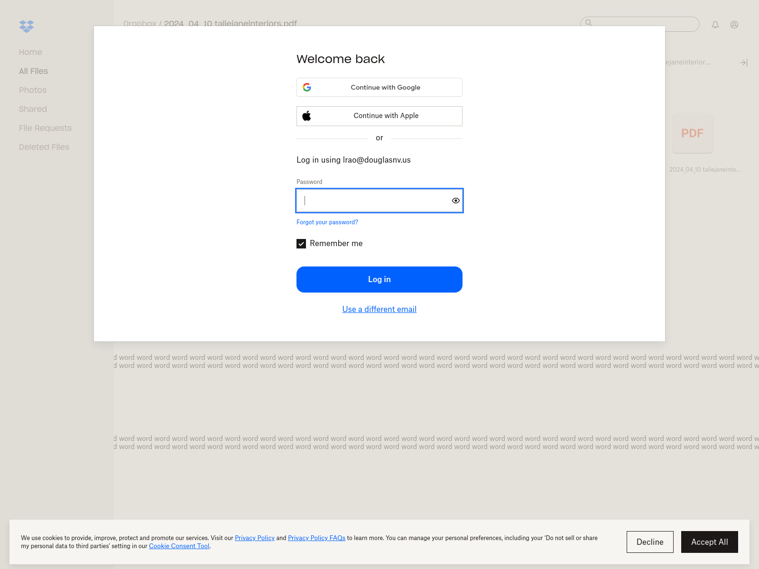Viewport: 759px width, 569px height.
Task: Open the Privacy Policy FAQs link
Action: [316, 538]
